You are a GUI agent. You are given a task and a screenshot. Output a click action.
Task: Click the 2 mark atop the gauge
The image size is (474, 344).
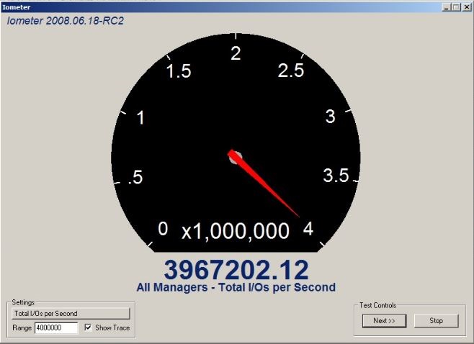[236, 53]
